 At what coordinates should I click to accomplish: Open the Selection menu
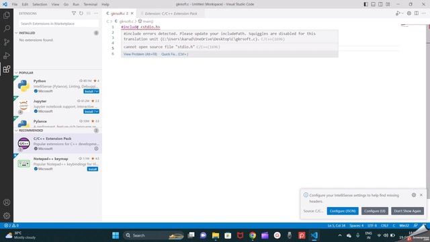click(40, 5)
